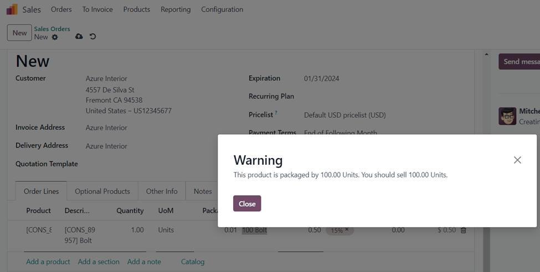
Task: Remove the 15% tax tag
Action: [347, 230]
